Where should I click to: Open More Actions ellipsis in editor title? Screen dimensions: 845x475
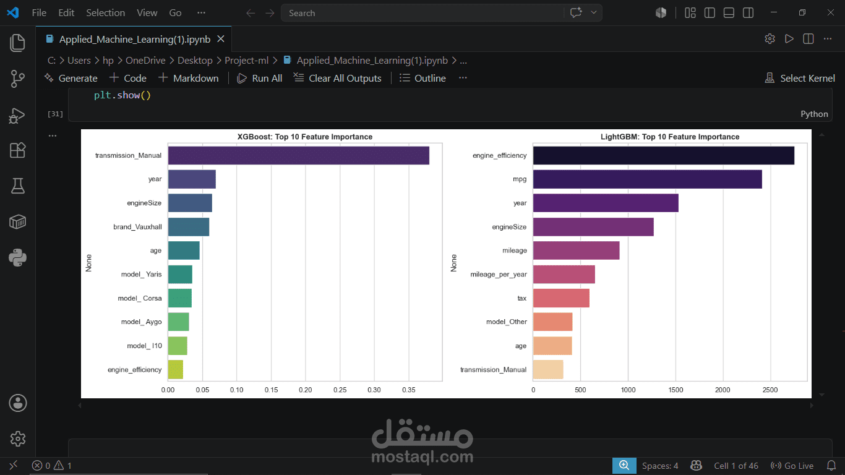click(827, 38)
